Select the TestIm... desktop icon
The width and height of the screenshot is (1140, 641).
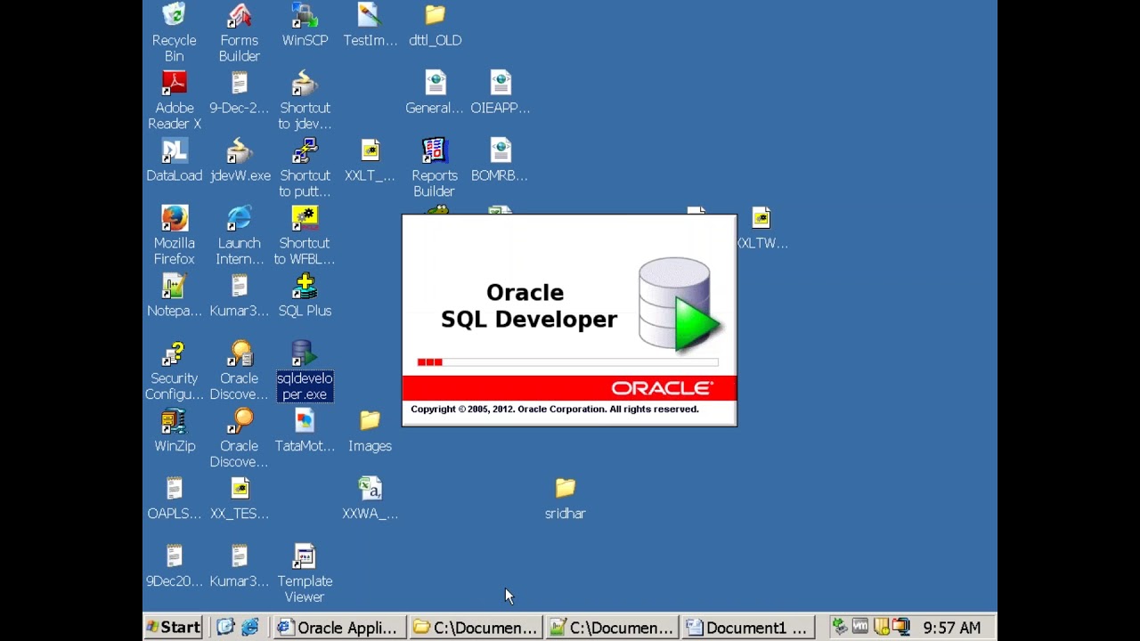pos(370,25)
